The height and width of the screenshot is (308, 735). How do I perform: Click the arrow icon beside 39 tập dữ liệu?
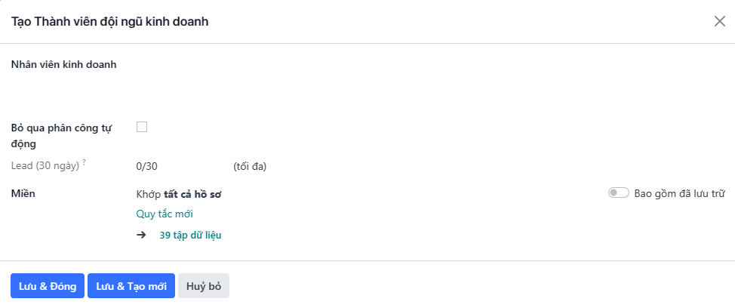(141, 236)
